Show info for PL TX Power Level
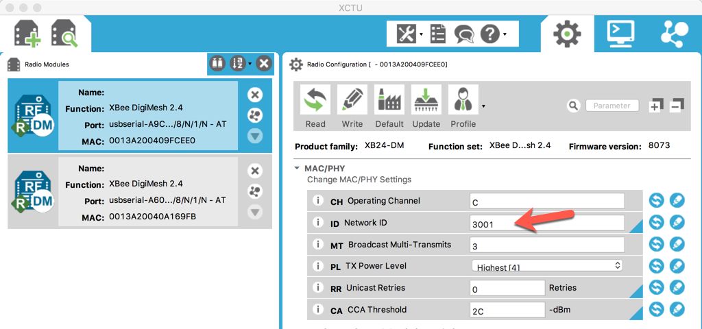 pyautogui.click(x=318, y=266)
